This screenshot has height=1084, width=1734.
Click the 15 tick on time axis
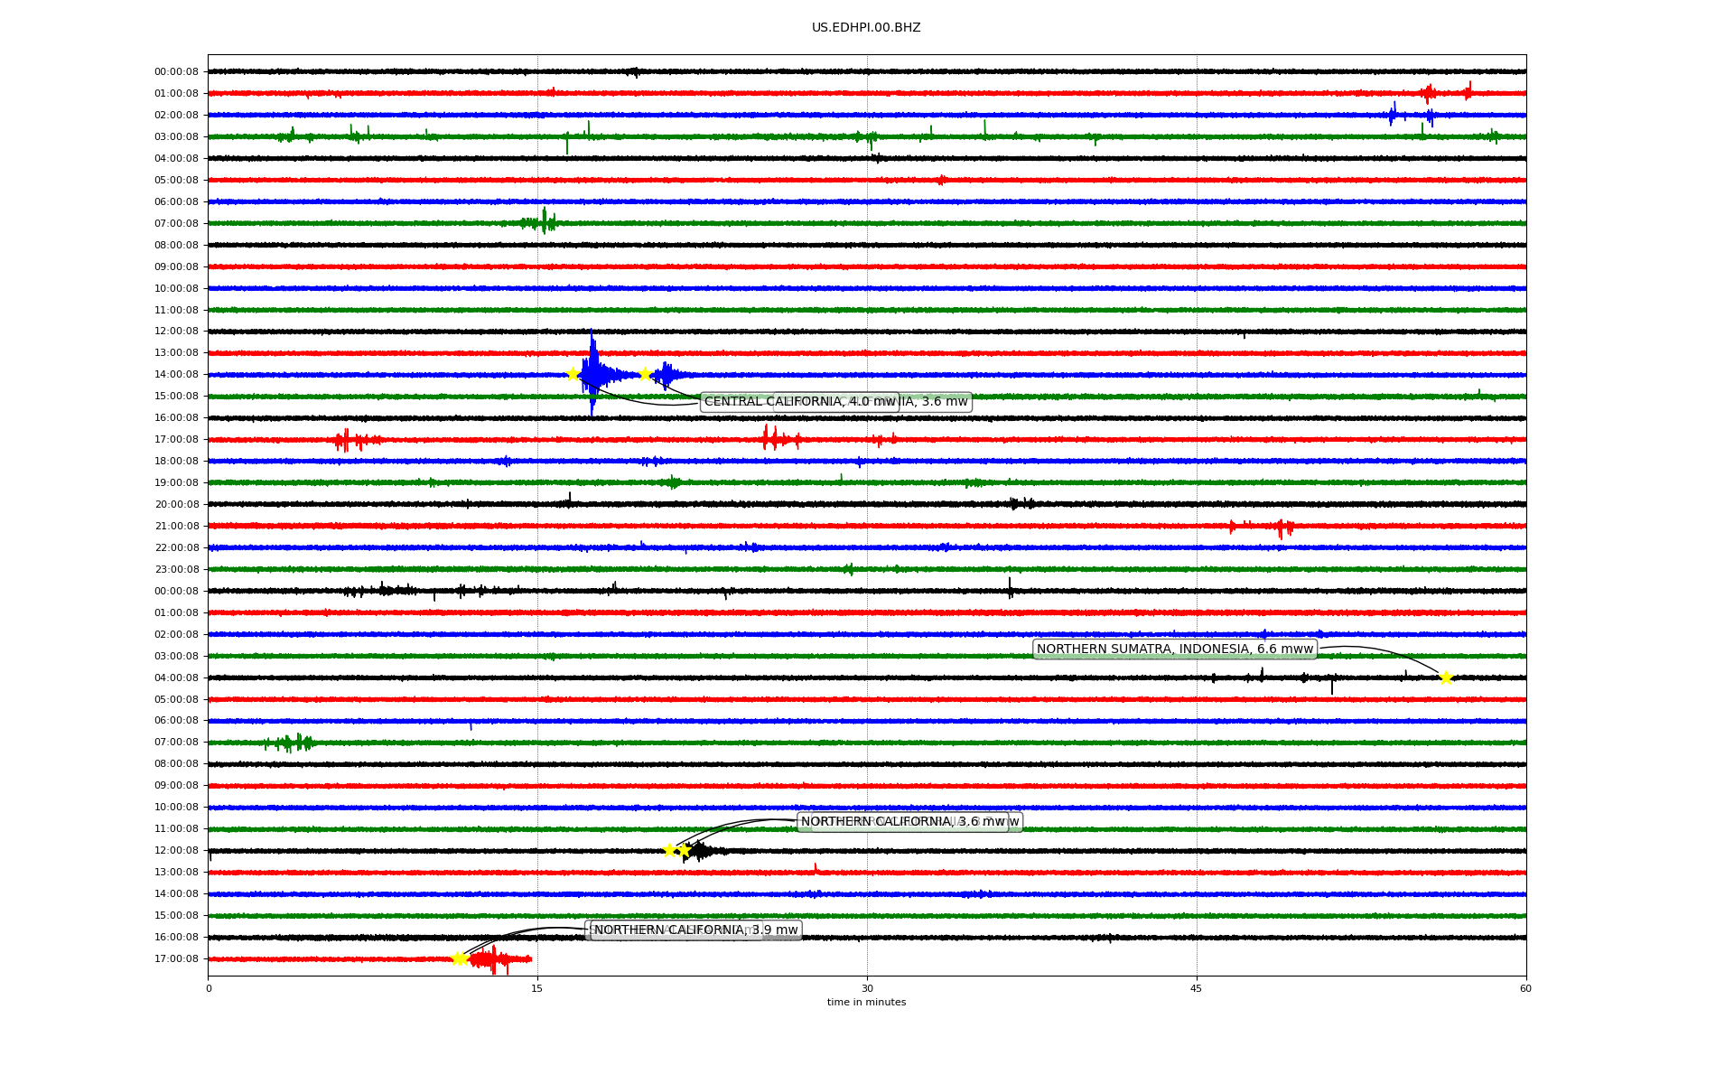point(537,988)
